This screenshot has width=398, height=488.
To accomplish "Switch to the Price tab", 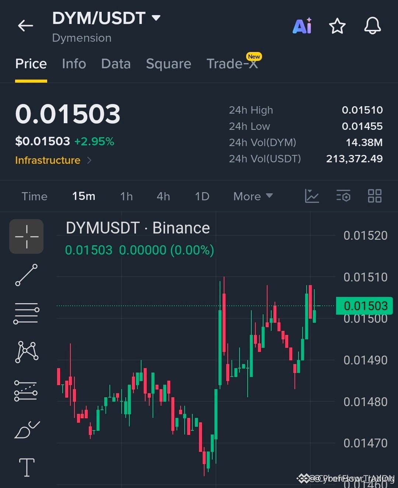I will click(31, 64).
